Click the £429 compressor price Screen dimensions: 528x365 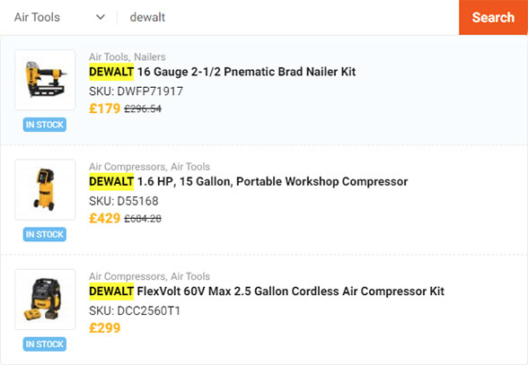105,218
